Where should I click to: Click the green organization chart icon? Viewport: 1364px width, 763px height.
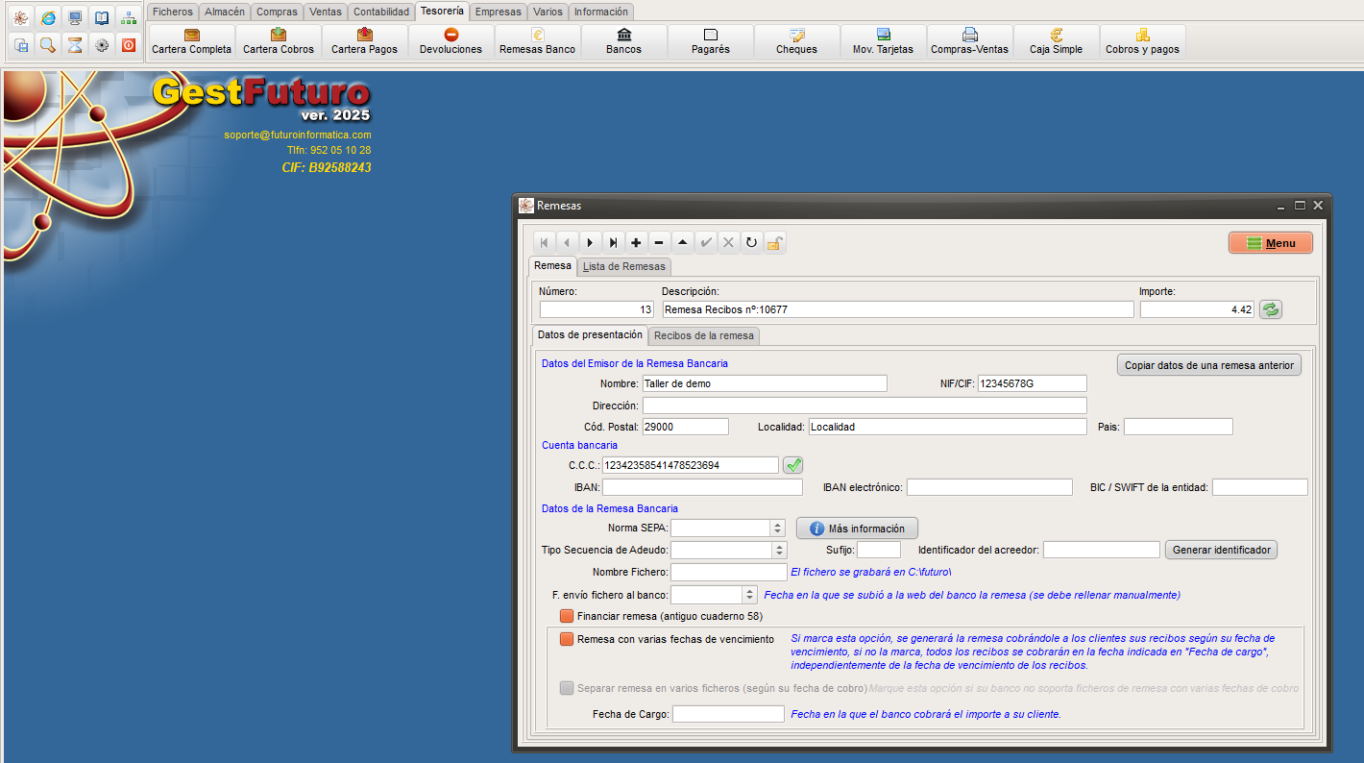(x=129, y=17)
